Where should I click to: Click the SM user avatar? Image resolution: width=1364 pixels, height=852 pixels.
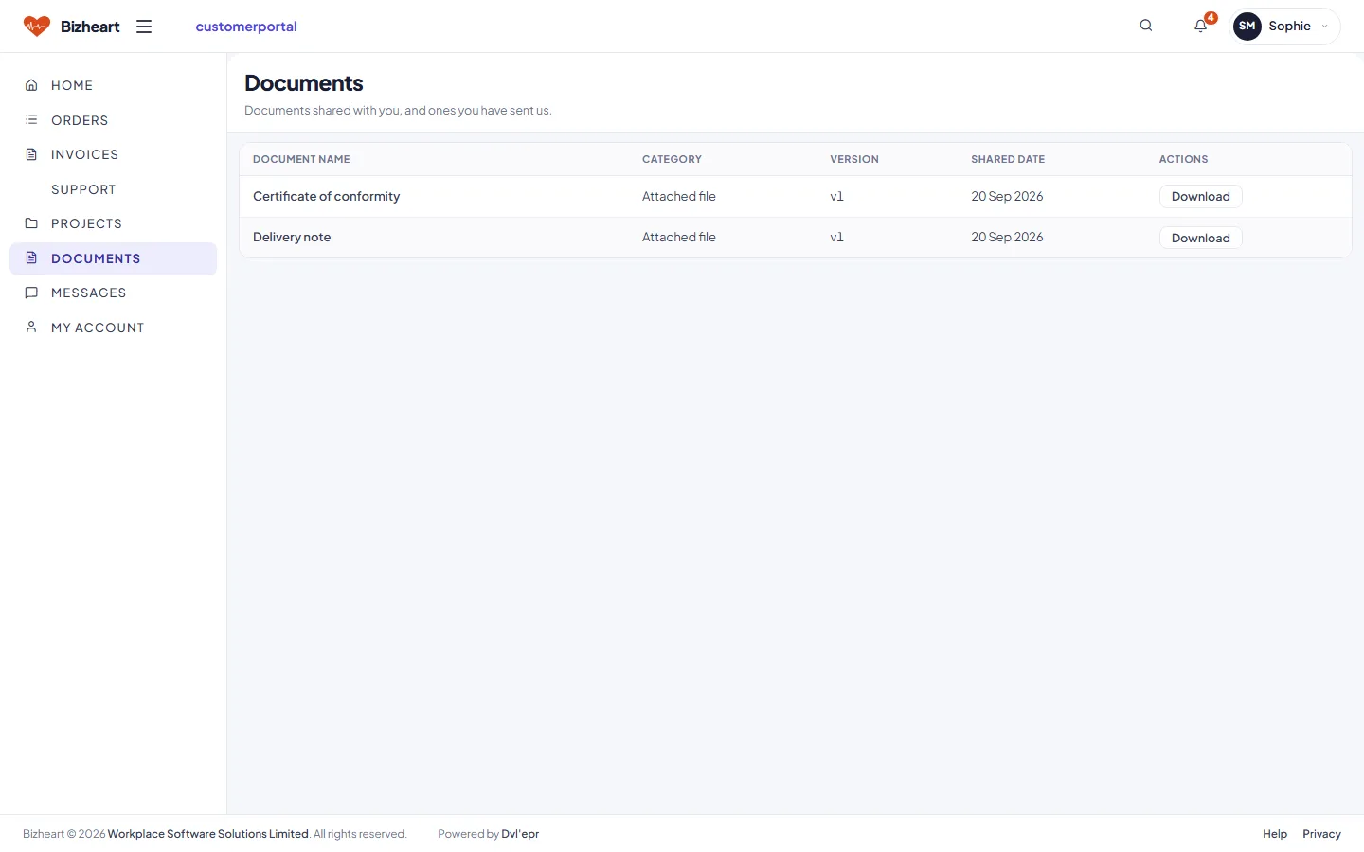point(1247,27)
